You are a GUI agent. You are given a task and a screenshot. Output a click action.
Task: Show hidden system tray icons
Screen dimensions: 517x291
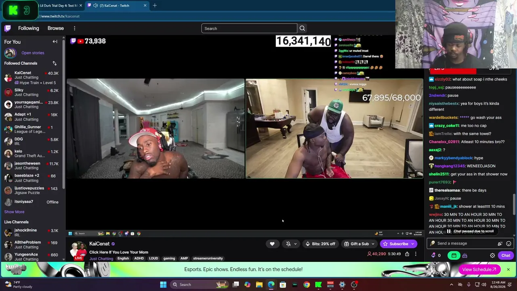coord(452,285)
